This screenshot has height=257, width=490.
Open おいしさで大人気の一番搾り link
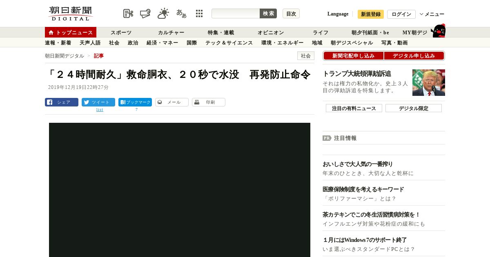tap(358, 164)
